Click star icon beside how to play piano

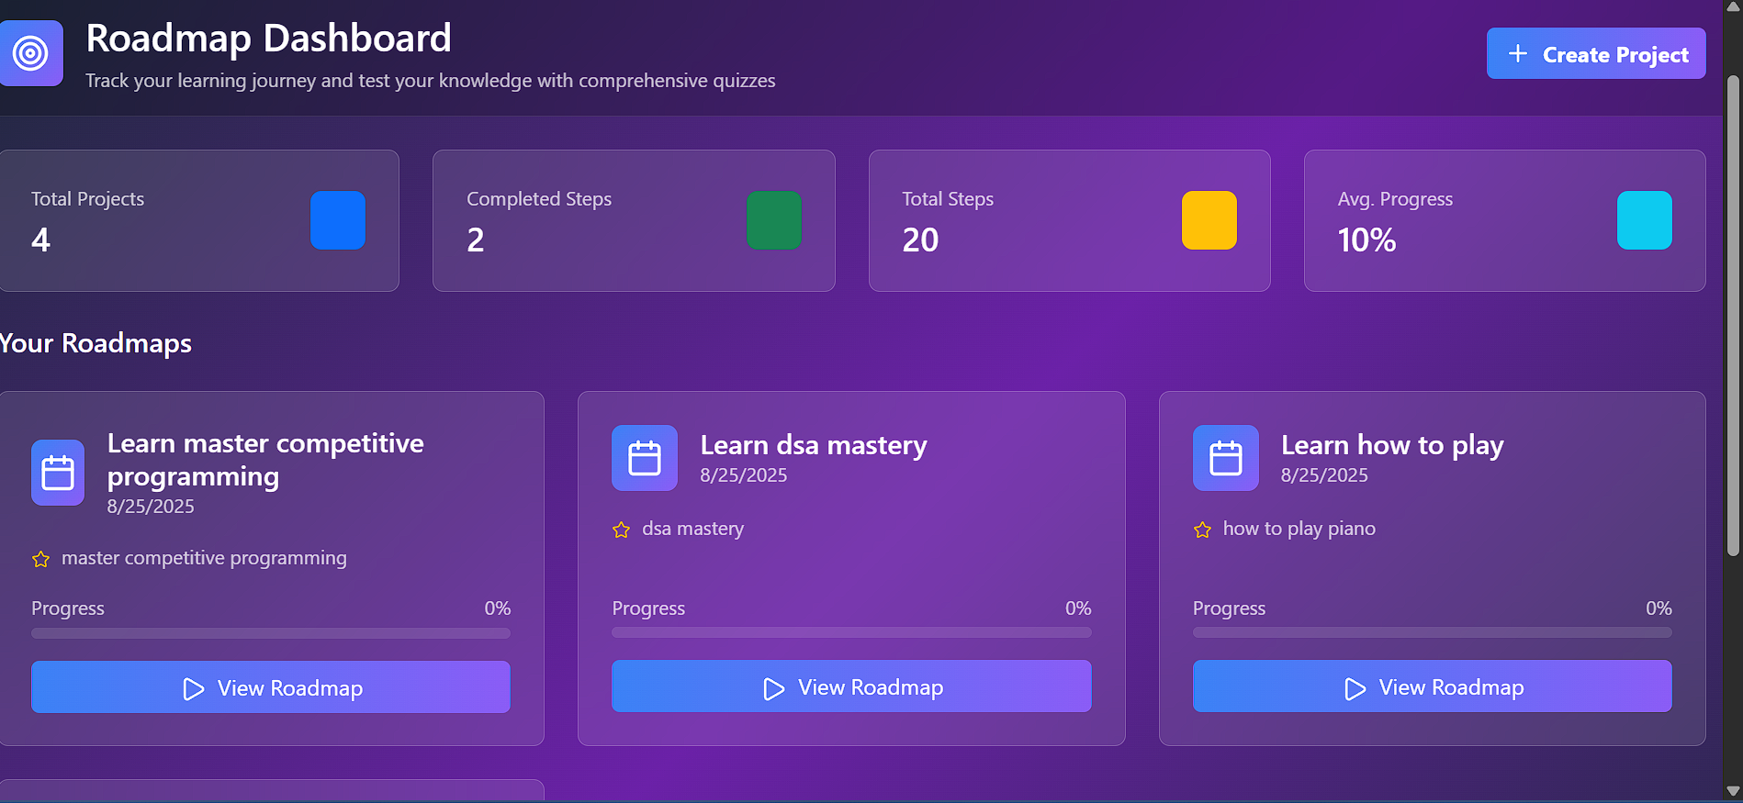point(1202,530)
